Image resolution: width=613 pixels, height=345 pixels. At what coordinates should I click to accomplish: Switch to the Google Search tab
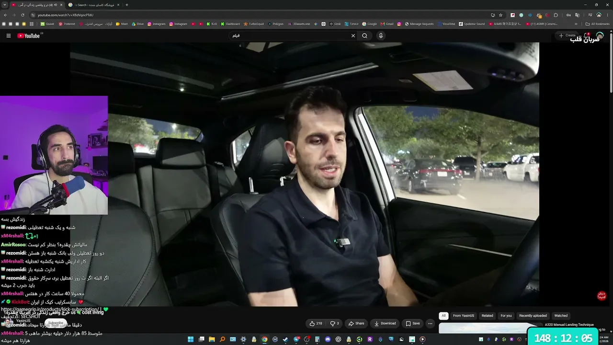pos(94,5)
